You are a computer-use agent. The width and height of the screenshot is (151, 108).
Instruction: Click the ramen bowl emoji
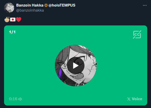tap(7, 20)
